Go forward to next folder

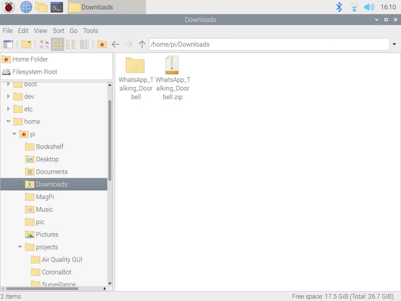(129, 44)
